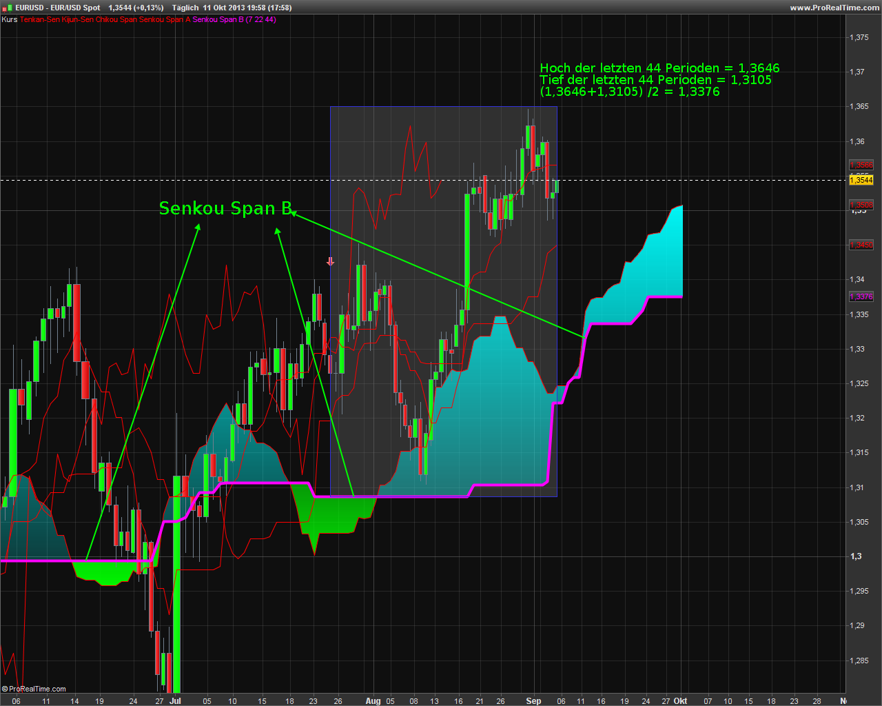This screenshot has width=882, height=706.
Task: Click the magenta 1,3376 price tag
Action: tap(861, 296)
